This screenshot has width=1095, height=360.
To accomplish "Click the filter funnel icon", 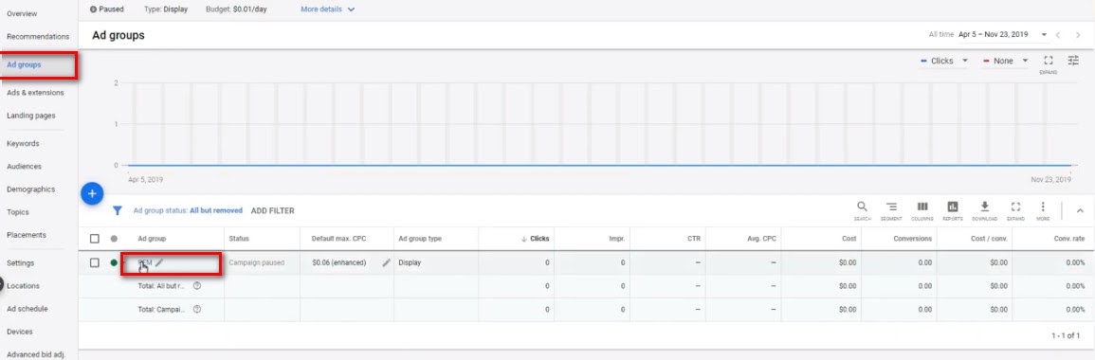I will coord(118,210).
